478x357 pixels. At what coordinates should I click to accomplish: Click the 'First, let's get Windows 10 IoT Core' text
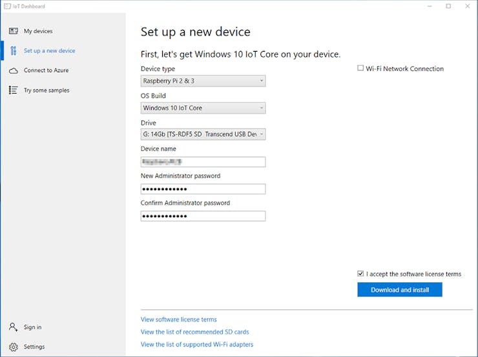(240, 54)
